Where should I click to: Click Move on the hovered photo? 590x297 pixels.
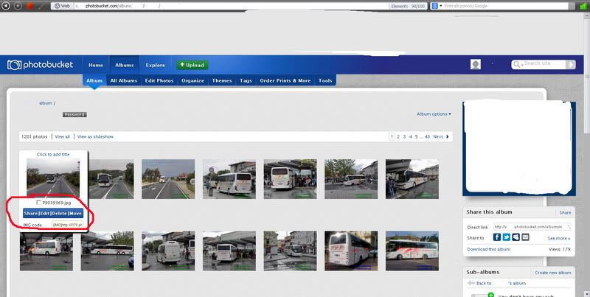click(75, 213)
